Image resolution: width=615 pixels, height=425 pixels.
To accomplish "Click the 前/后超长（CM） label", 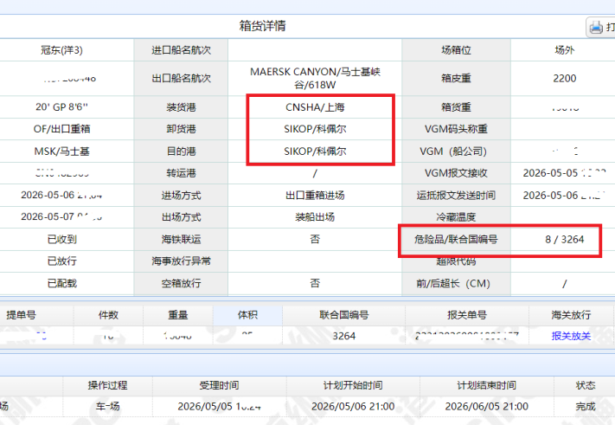I will (x=453, y=283).
